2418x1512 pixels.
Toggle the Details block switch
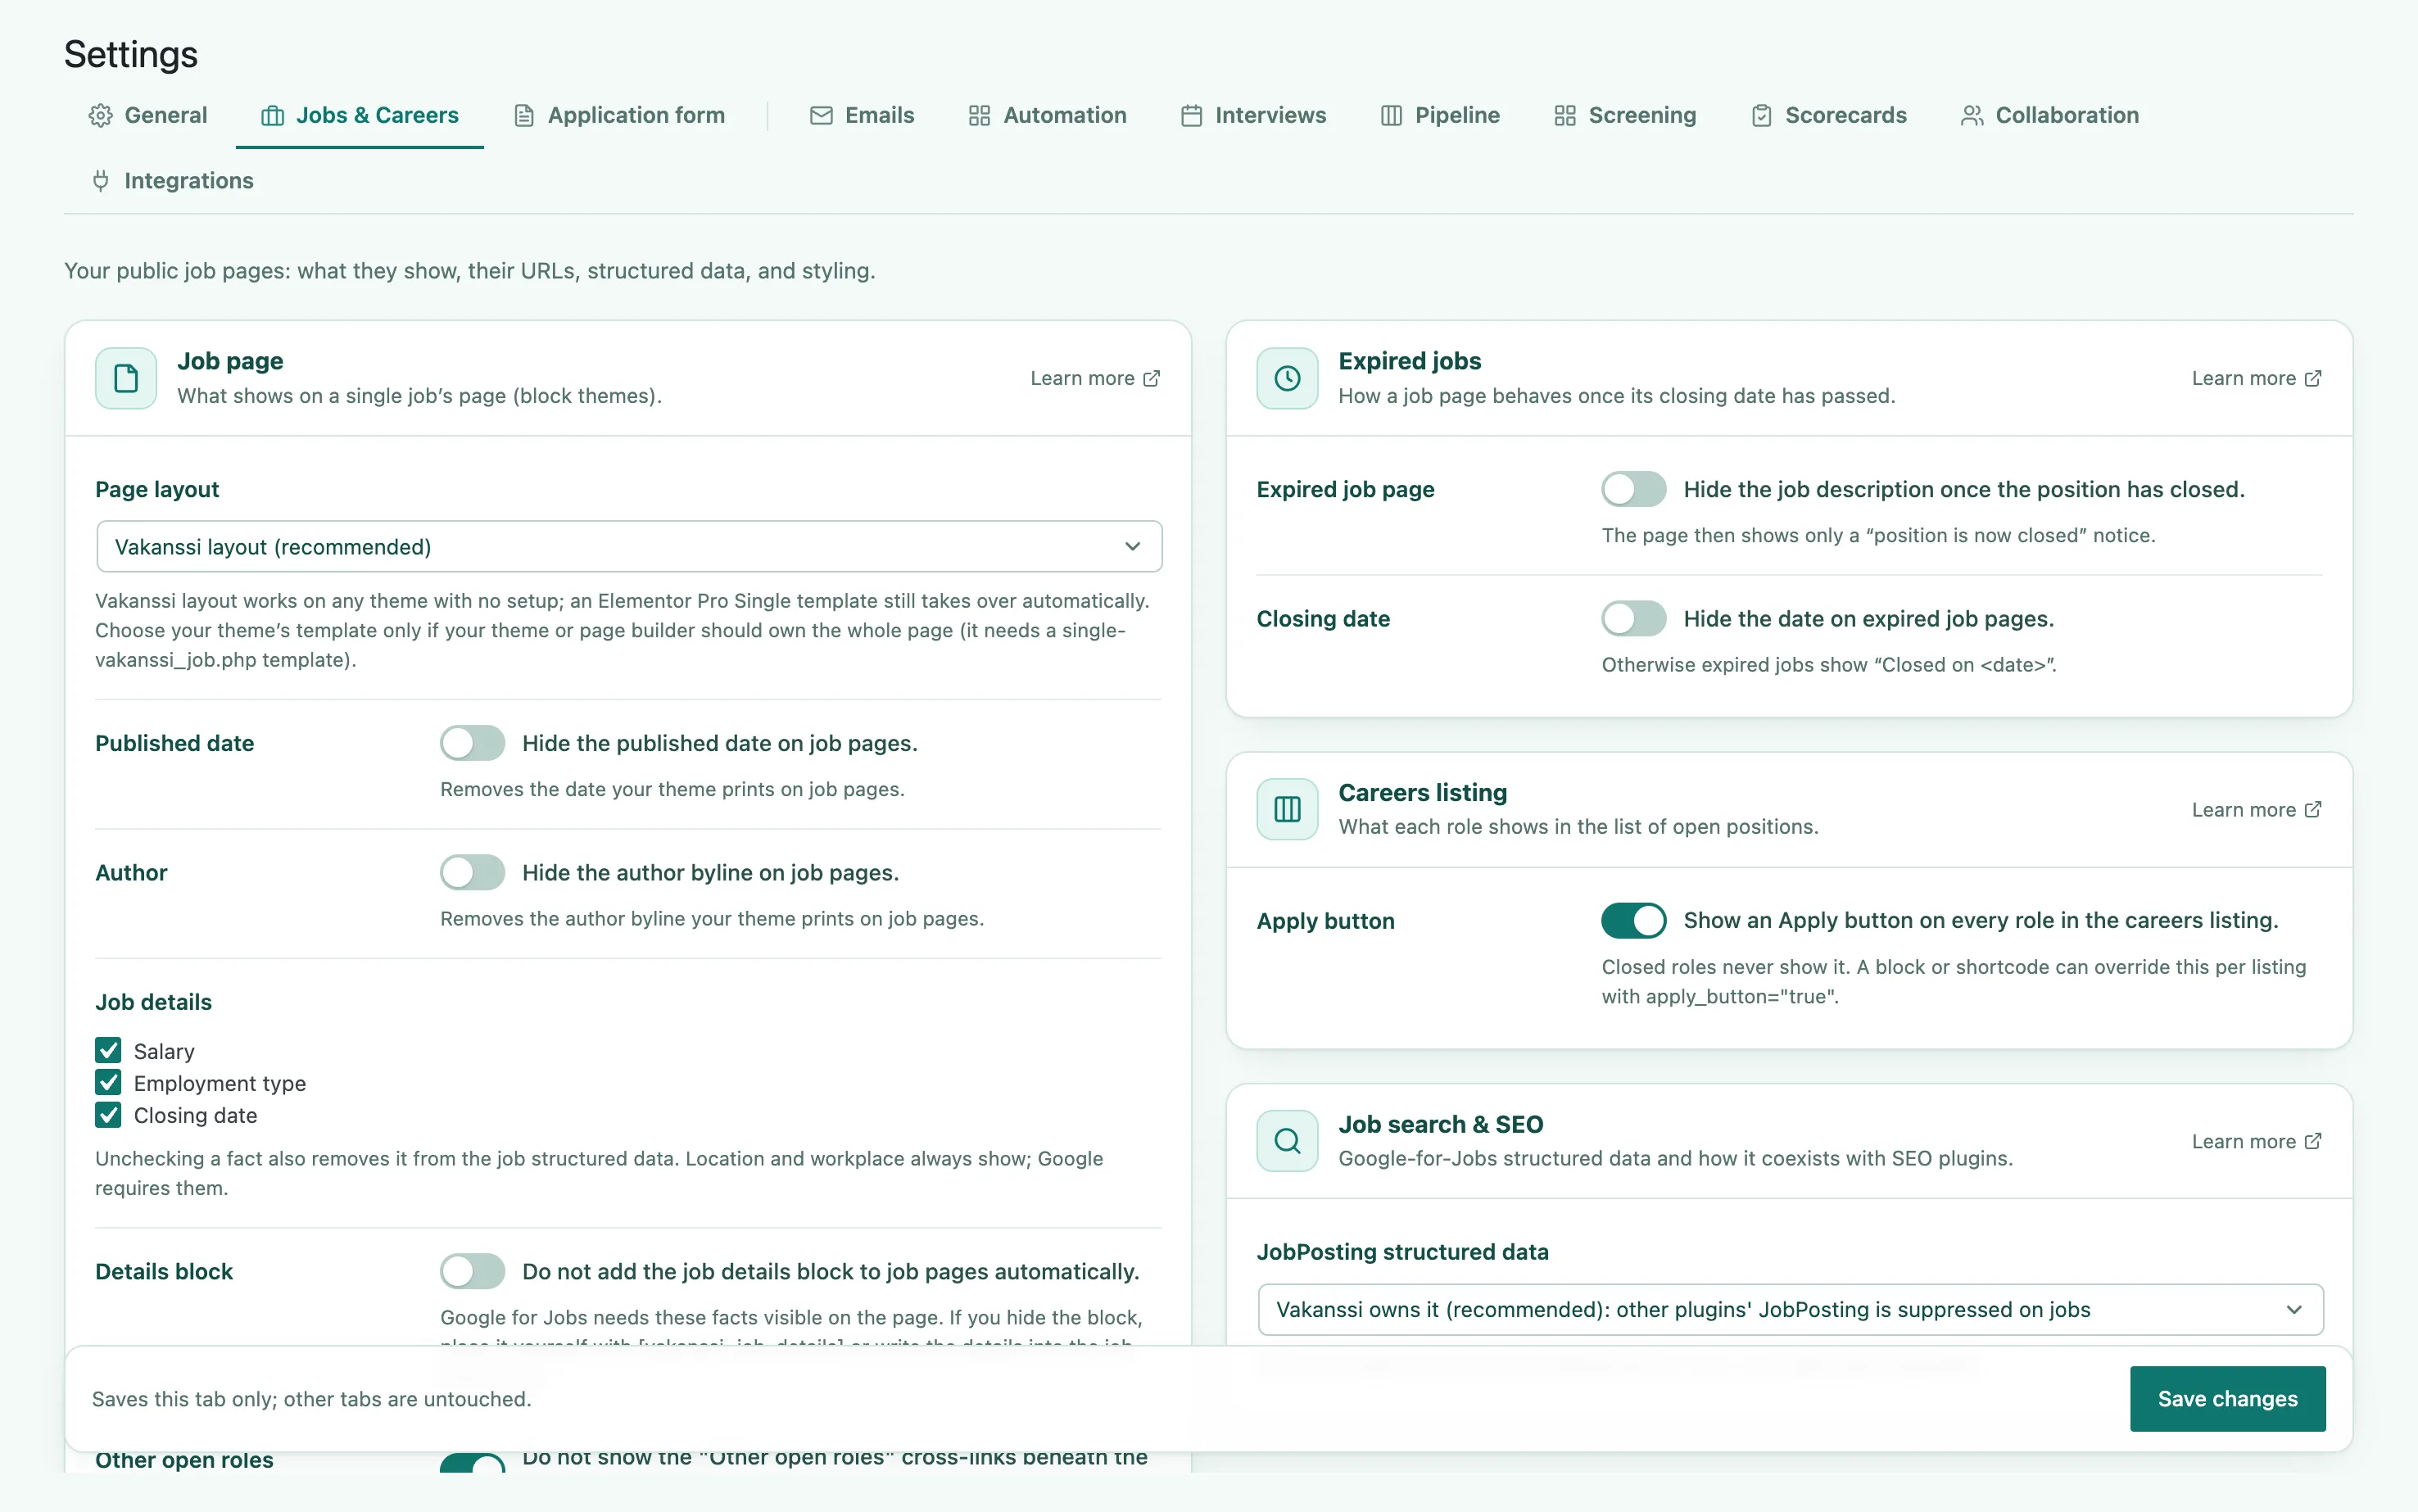pos(472,1271)
